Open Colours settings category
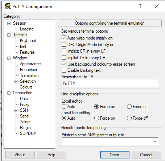 26,87
